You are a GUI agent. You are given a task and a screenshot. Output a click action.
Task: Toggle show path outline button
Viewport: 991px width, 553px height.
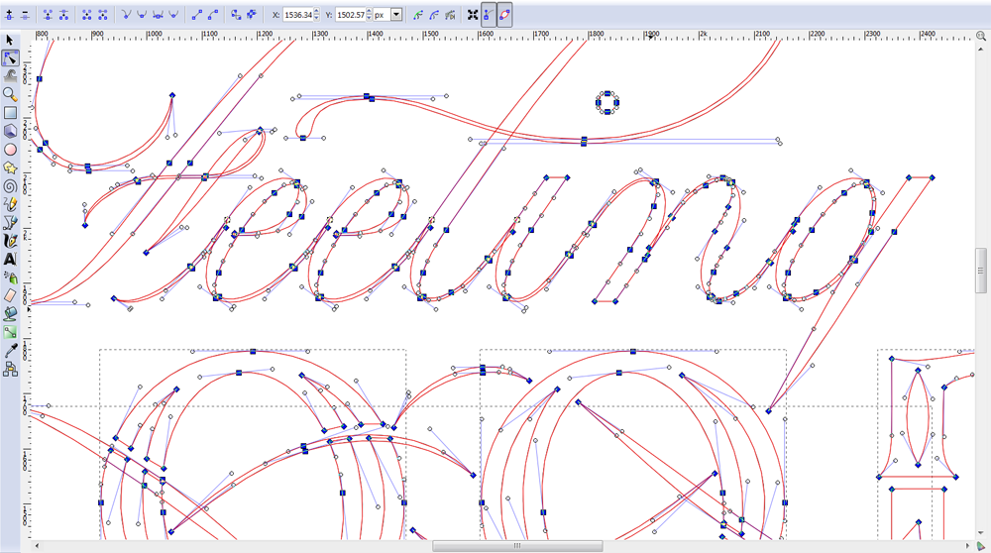click(x=504, y=15)
